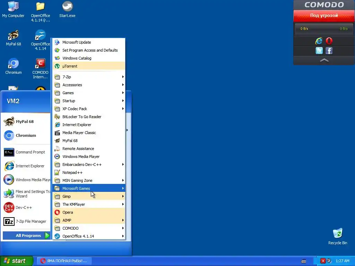355x266 pixels.
Task: Open Windows Catalog entry
Action: (x=89, y=58)
